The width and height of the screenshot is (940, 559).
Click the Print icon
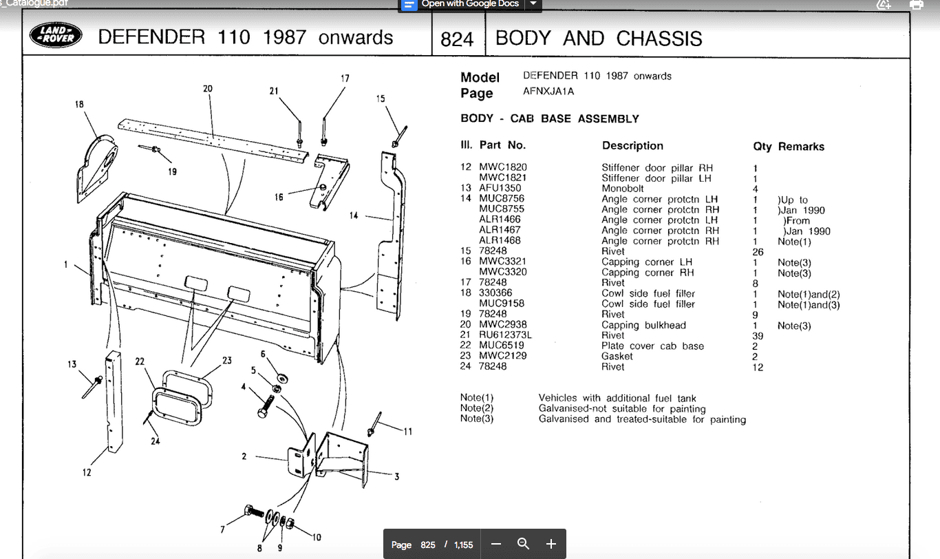916,4
